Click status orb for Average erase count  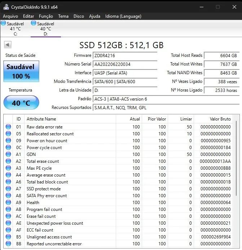pos(8,175)
